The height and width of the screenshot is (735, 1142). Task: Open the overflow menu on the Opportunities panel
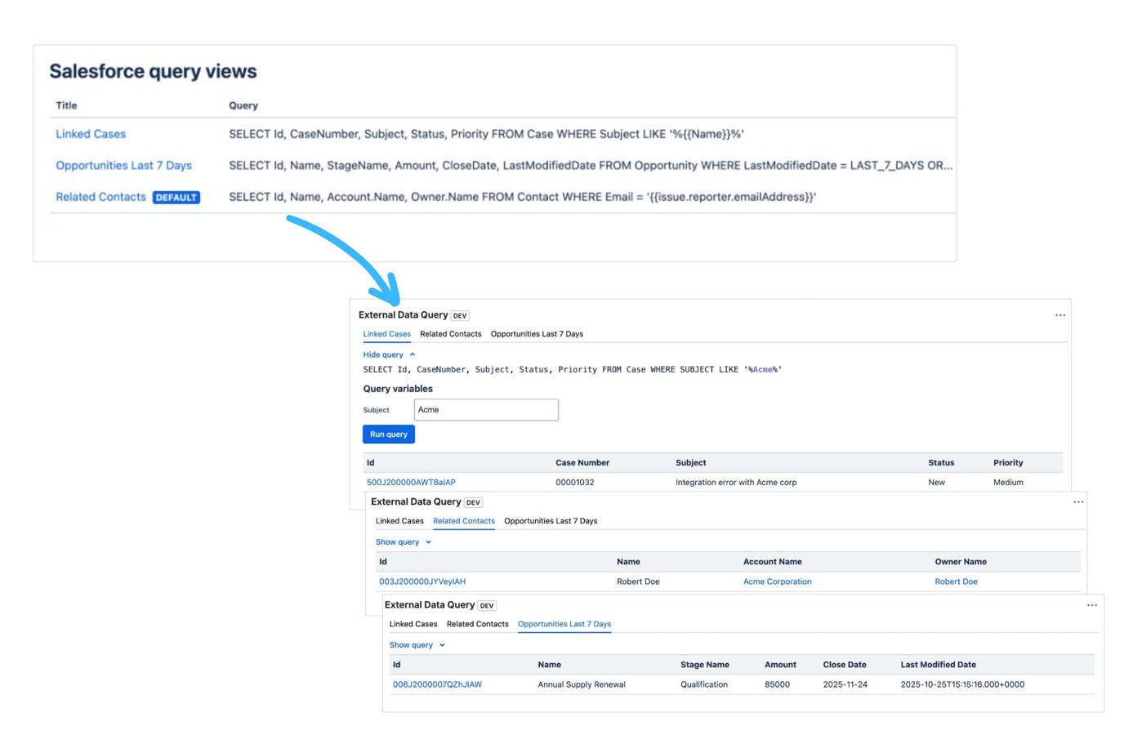click(x=1091, y=604)
